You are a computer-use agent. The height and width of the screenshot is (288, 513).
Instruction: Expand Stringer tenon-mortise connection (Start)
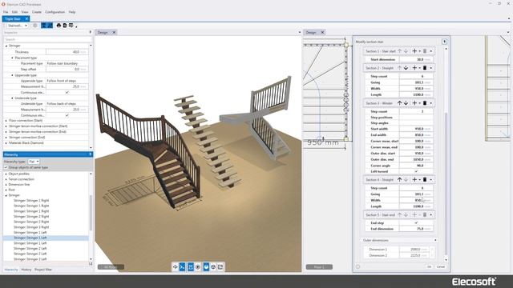[x=6, y=126]
